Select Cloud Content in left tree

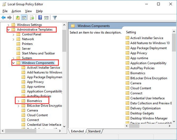coord(37,115)
